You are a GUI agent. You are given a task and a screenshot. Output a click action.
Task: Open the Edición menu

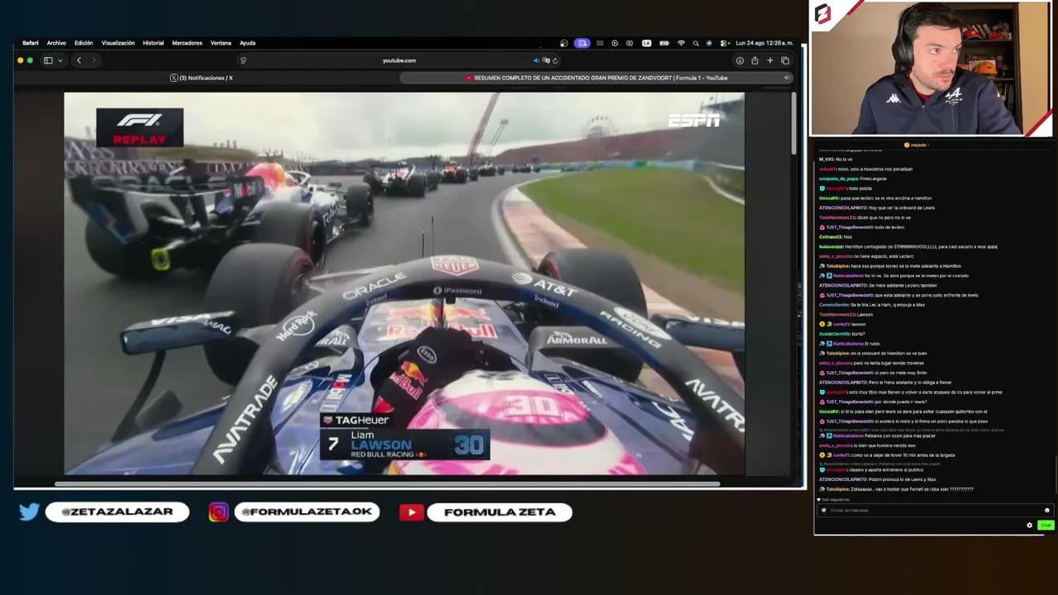point(83,43)
